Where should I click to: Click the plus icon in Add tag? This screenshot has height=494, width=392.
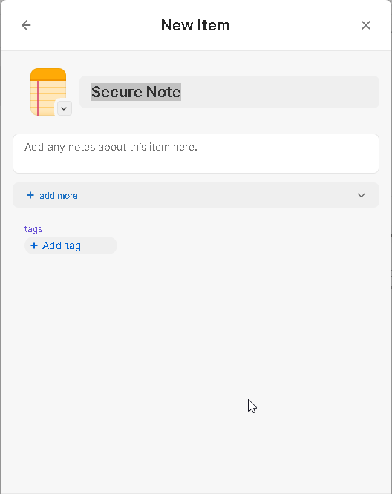point(34,246)
